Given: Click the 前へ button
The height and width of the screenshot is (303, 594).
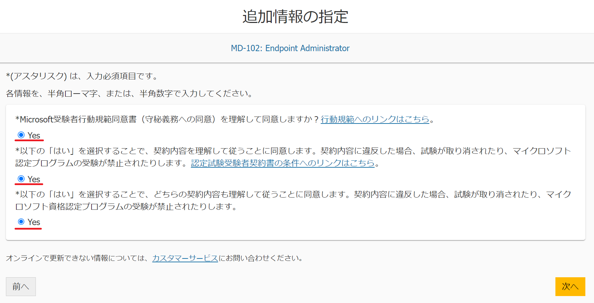Looking at the screenshot, I should 21,287.
